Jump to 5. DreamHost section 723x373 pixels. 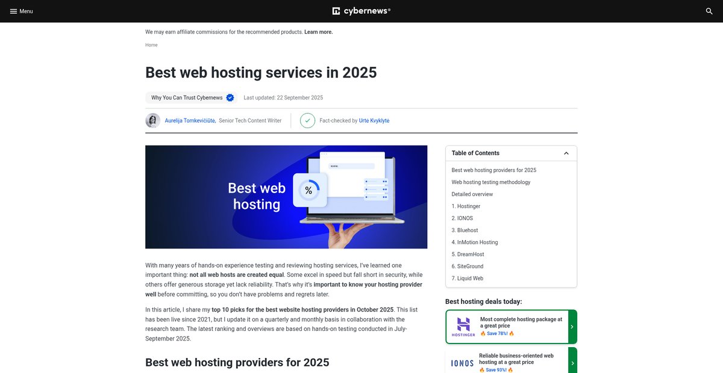pyautogui.click(x=468, y=254)
